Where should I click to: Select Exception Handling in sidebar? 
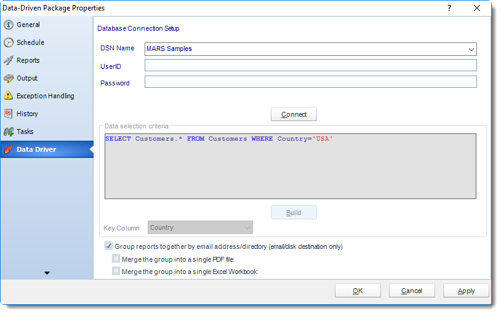(x=47, y=96)
